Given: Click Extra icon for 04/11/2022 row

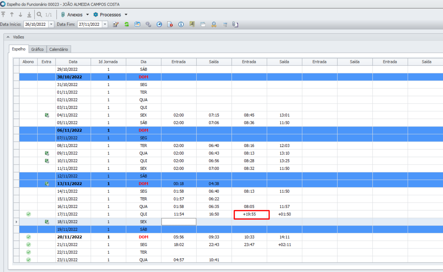Looking at the screenshot, I should pos(47,115).
